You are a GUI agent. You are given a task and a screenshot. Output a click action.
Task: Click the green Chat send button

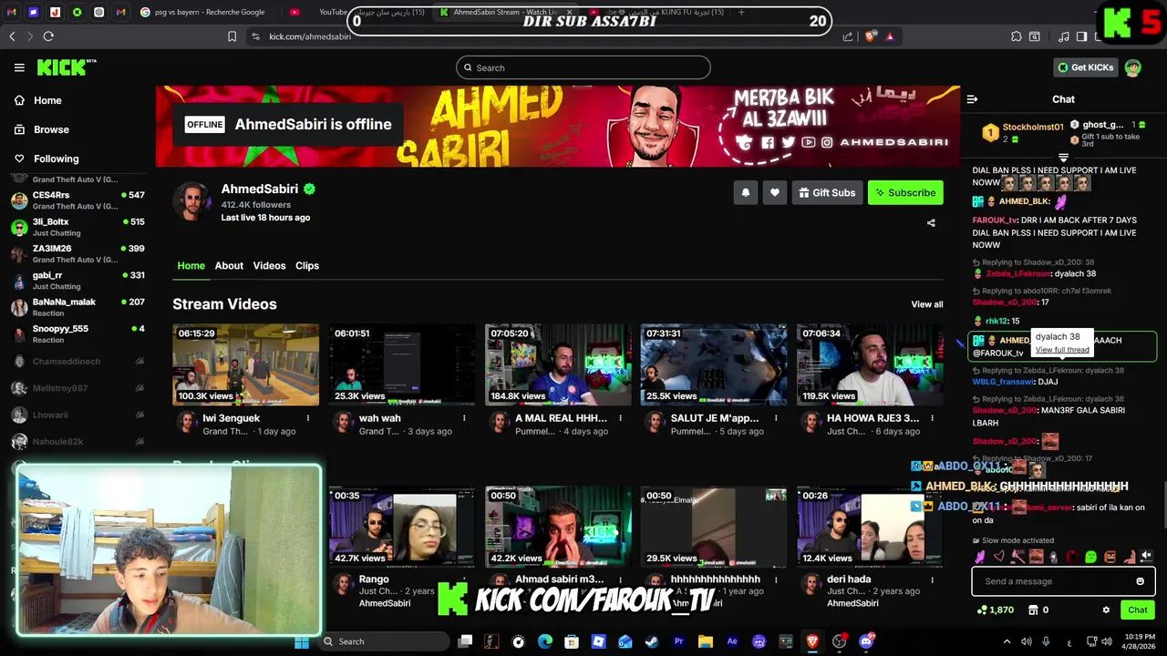pos(1138,610)
